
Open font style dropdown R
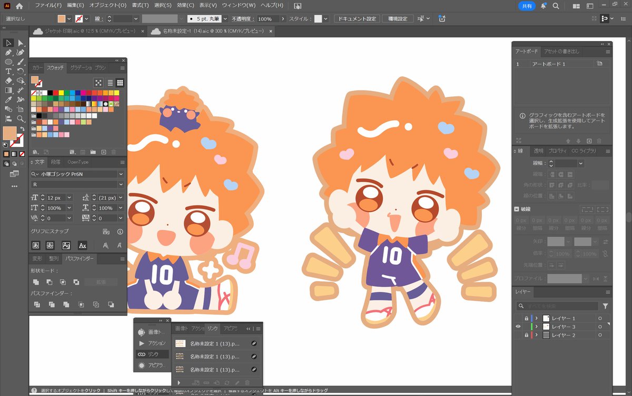point(121,184)
